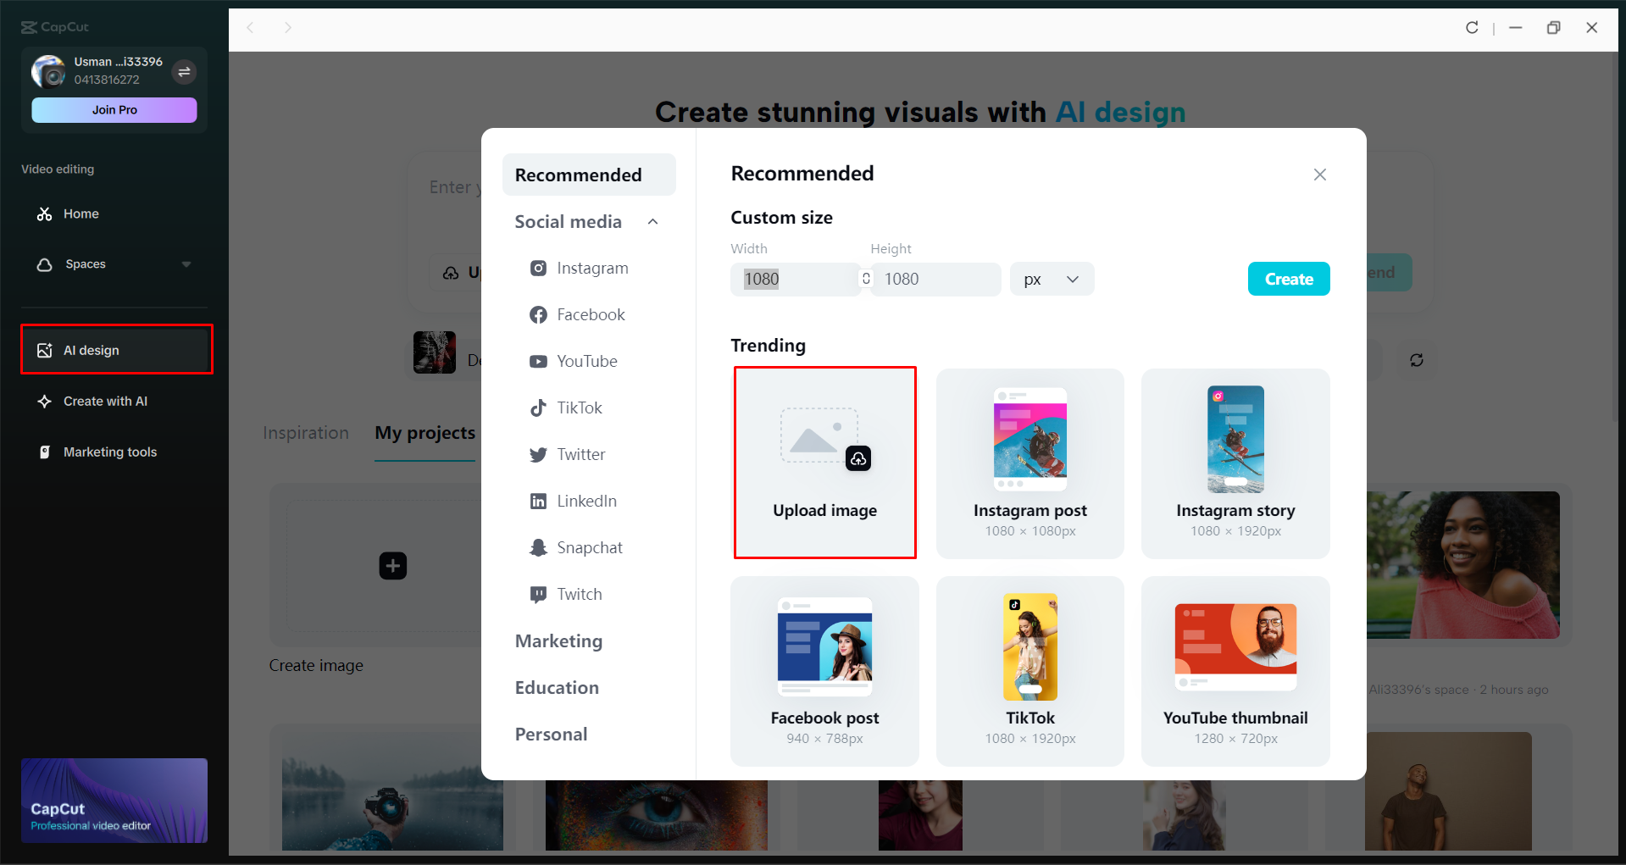The height and width of the screenshot is (865, 1626).
Task: Click the account switch arrows icon
Action: pos(185,72)
